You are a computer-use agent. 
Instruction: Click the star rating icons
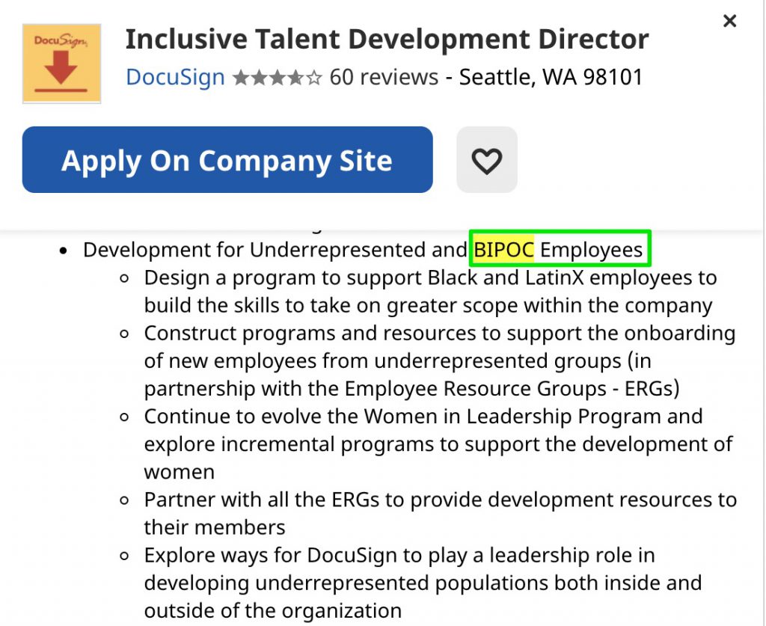click(x=277, y=77)
